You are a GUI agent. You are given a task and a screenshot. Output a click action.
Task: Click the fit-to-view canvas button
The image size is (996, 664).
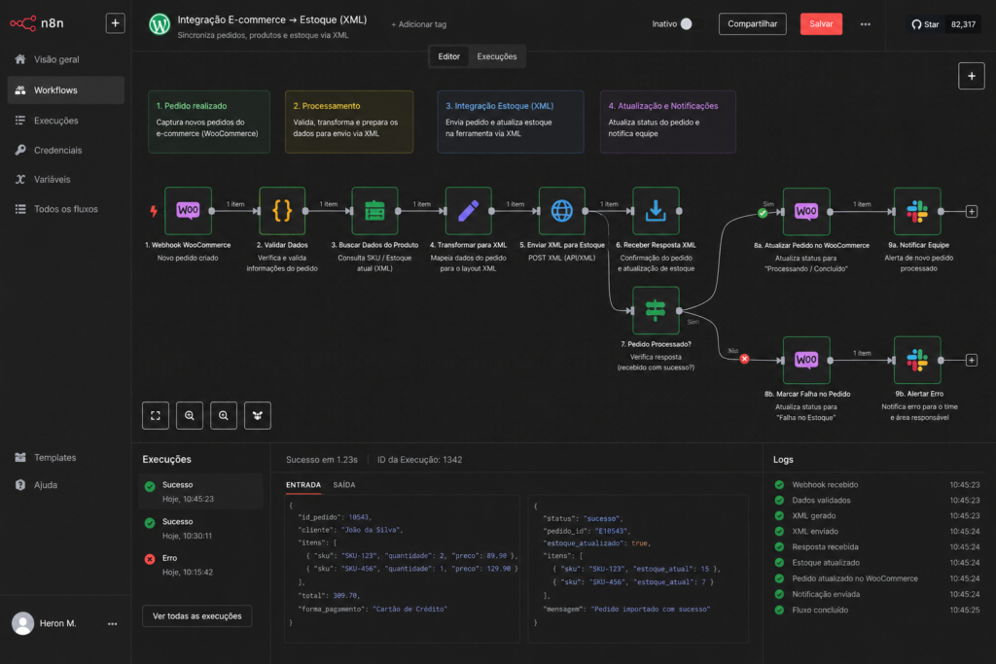pyautogui.click(x=156, y=416)
